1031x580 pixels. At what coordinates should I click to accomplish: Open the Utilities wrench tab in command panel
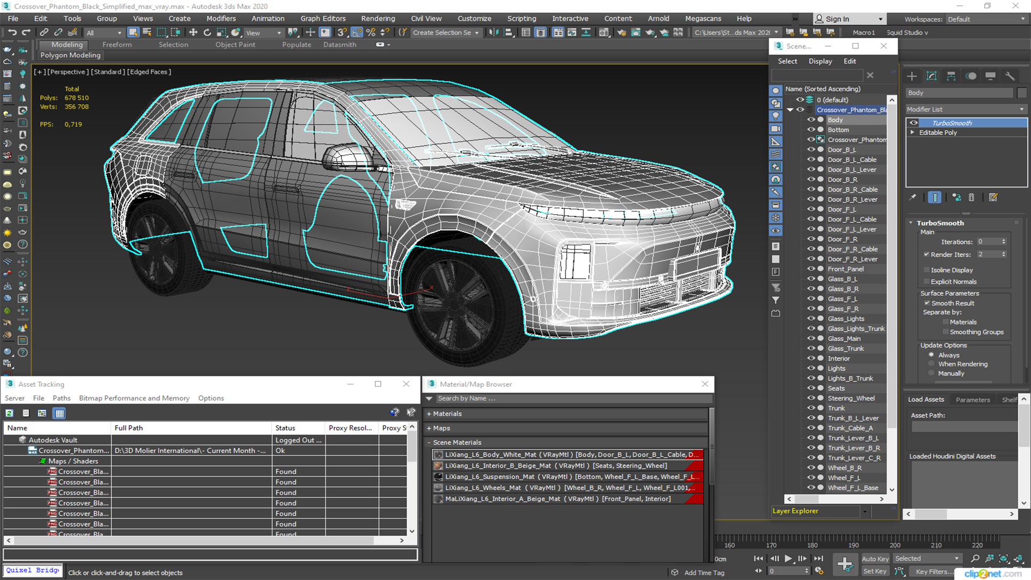click(x=1010, y=76)
